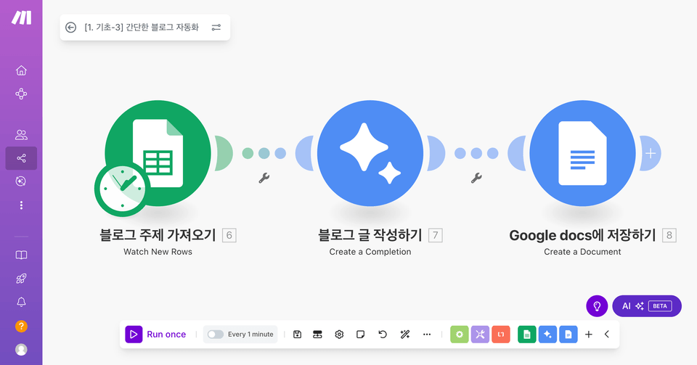The width and height of the screenshot is (697, 365).
Task: Open the green Flow control tools icon
Action: click(459, 335)
